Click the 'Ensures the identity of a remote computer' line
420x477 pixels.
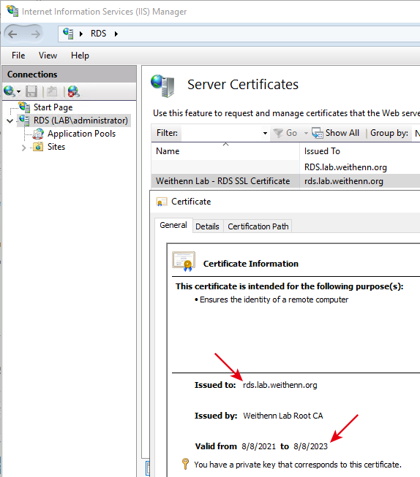274,299
